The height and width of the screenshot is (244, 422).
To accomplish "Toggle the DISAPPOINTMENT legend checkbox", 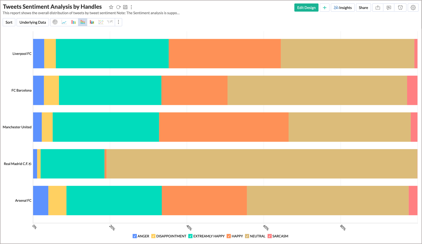I will point(153,236).
